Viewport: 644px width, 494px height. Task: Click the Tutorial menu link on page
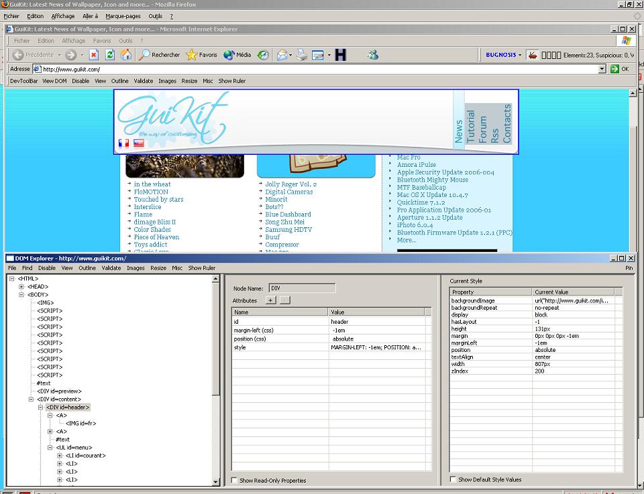[471, 127]
